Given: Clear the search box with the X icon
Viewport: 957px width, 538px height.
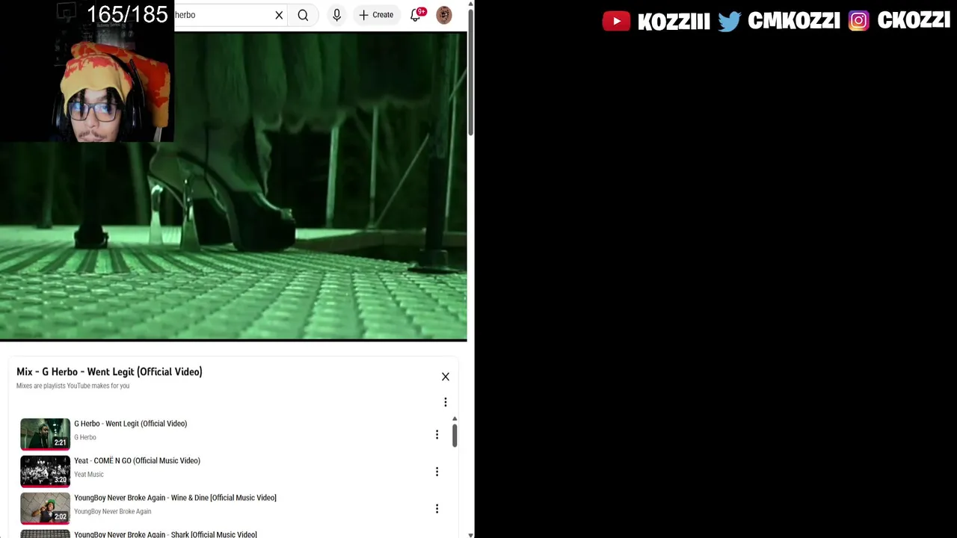Looking at the screenshot, I should (279, 15).
